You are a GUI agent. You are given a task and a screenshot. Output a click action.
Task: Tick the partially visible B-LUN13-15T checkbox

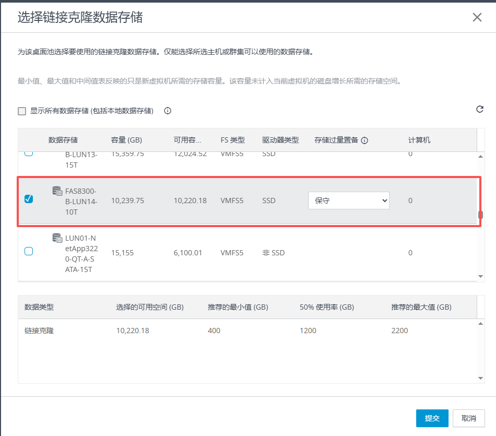[x=29, y=154]
